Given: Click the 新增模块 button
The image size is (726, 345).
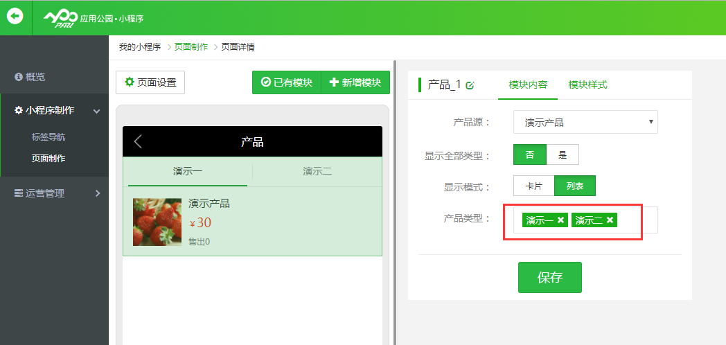Looking at the screenshot, I should [355, 82].
